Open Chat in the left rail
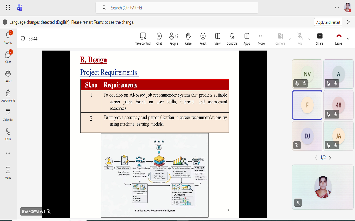 [x=8, y=57]
